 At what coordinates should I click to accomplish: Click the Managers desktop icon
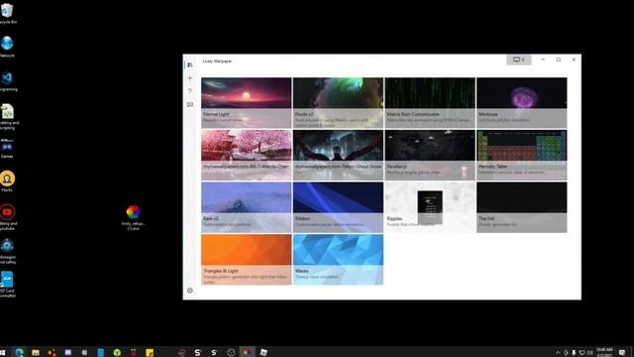click(7, 251)
